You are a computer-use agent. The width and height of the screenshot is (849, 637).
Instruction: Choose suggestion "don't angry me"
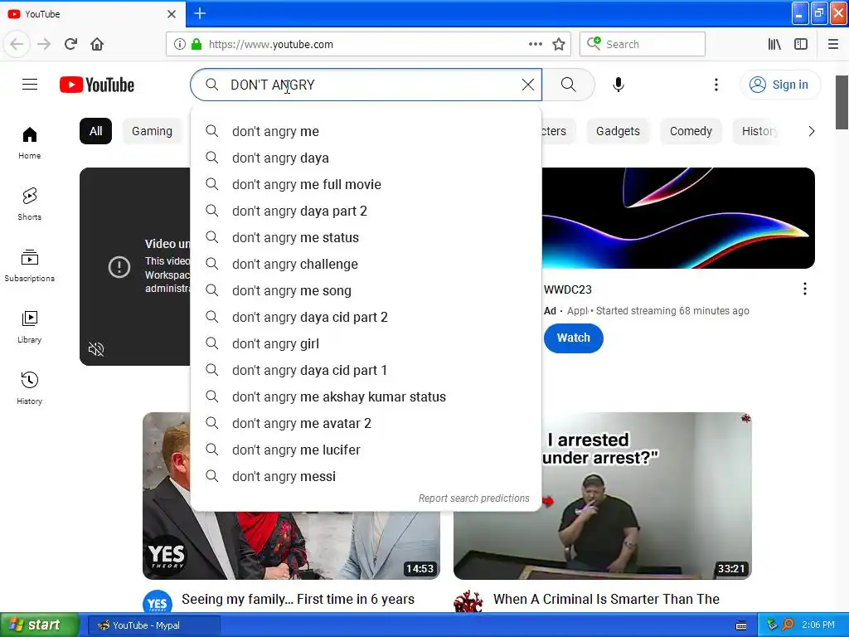point(366,131)
